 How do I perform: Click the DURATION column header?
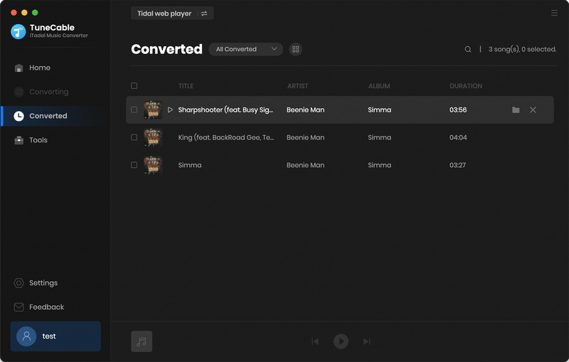466,86
